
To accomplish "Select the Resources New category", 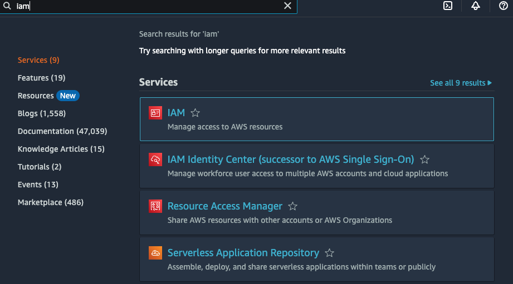I will (x=48, y=96).
